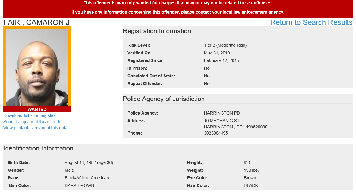Click the February 12, 2015 registration date

point(222,61)
